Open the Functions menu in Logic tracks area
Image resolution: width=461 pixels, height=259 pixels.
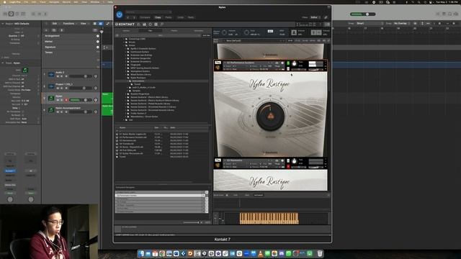point(68,24)
